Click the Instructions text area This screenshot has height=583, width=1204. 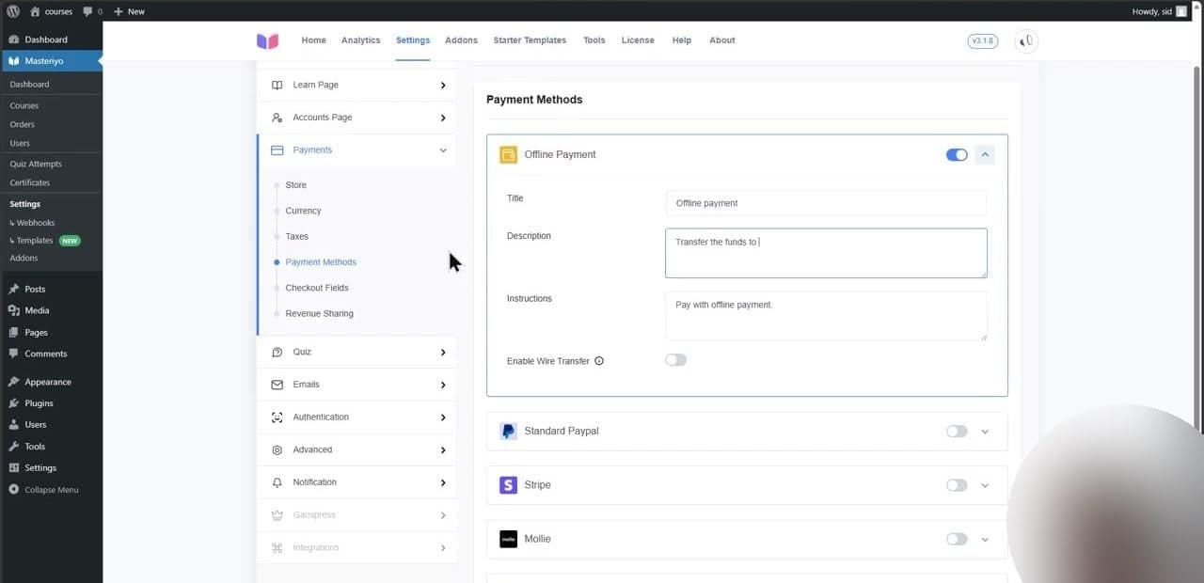point(826,315)
